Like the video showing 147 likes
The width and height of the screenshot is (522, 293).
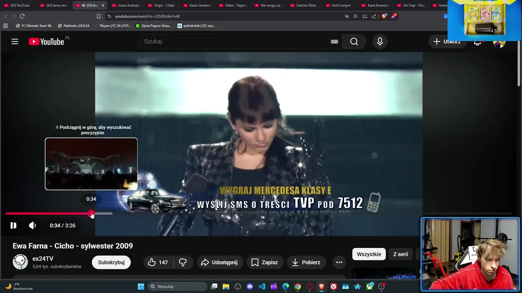[x=158, y=262]
